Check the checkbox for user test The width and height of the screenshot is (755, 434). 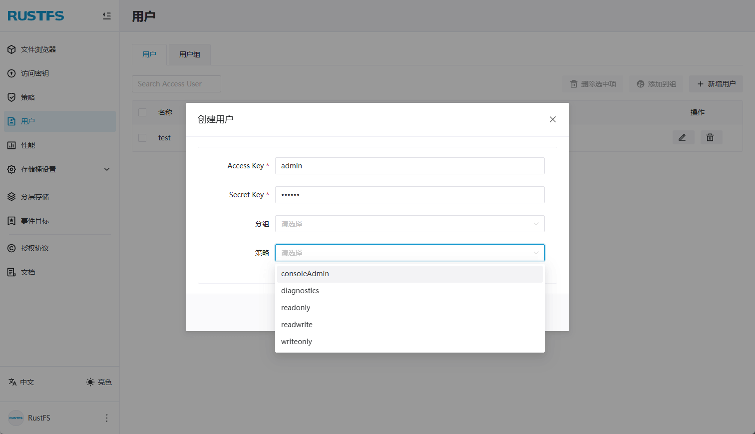[x=142, y=138]
